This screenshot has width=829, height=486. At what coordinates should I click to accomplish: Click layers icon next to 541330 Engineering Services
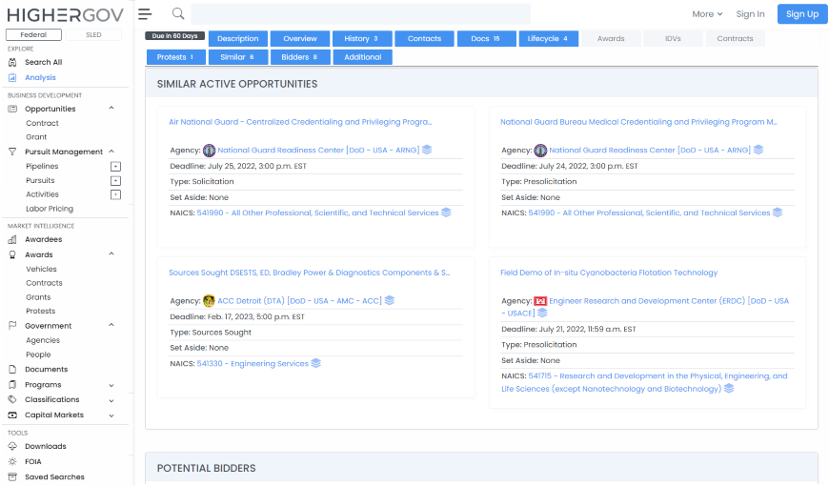click(315, 363)
